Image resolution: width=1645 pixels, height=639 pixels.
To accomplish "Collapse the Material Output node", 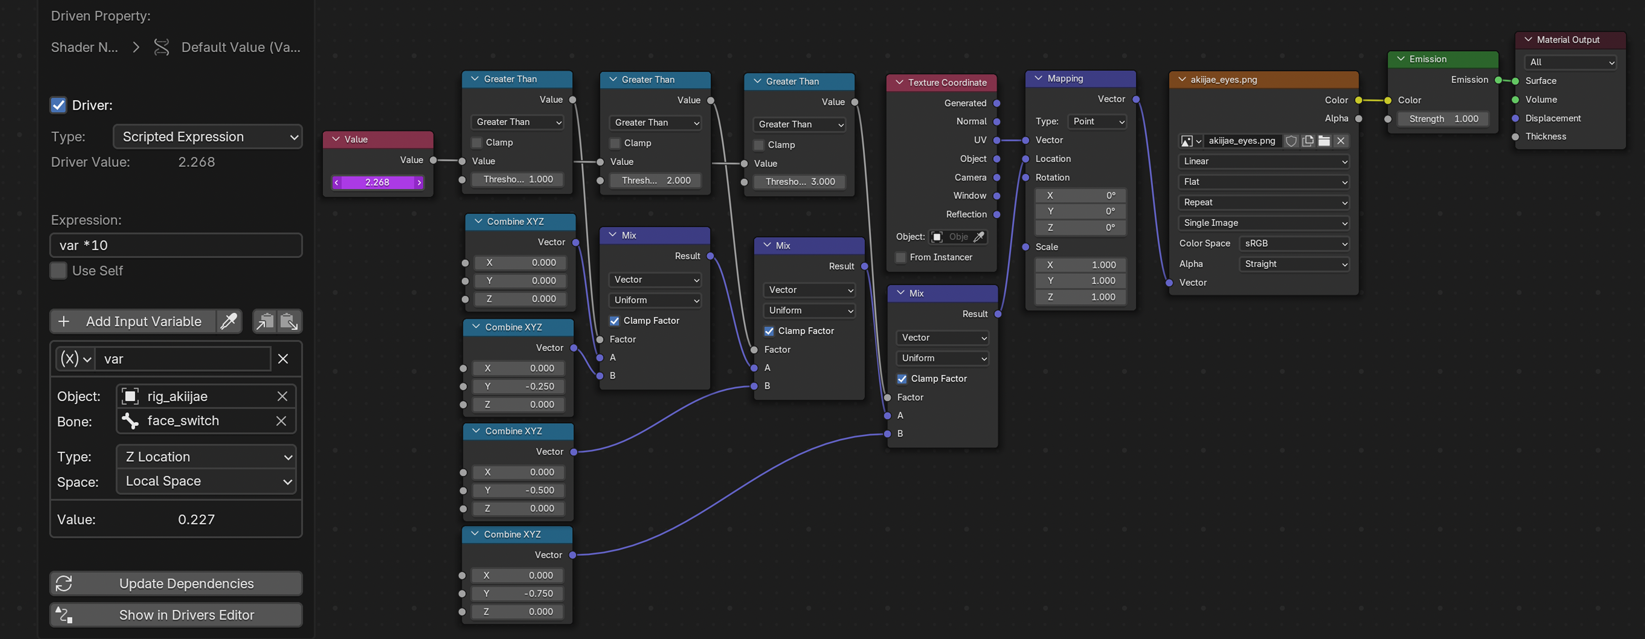I will [x=1528, y=40].
